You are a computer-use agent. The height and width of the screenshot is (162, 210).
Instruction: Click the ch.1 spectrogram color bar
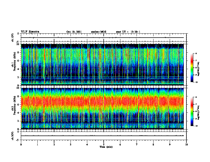[192, 68]
